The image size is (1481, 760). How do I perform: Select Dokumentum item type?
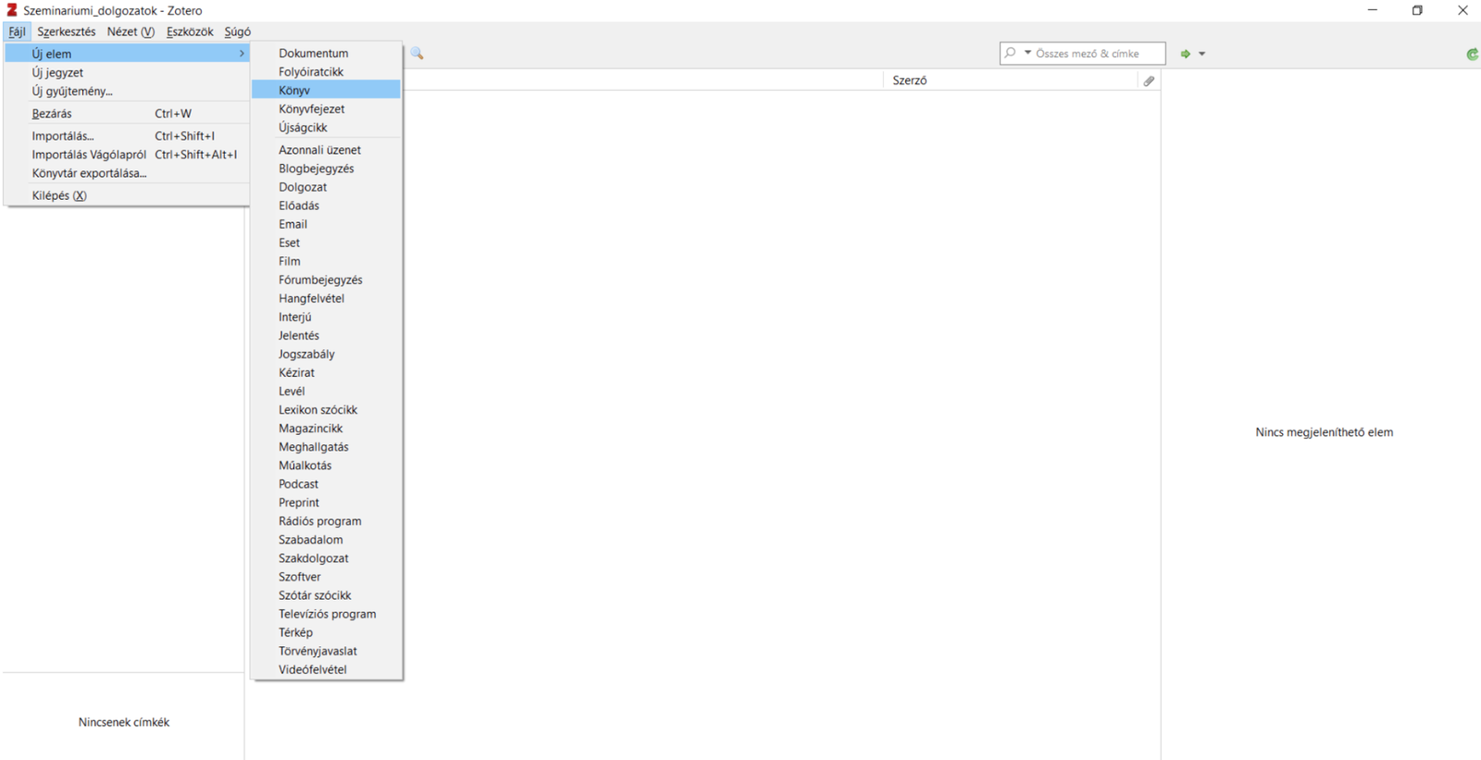[x=326, y=53]
